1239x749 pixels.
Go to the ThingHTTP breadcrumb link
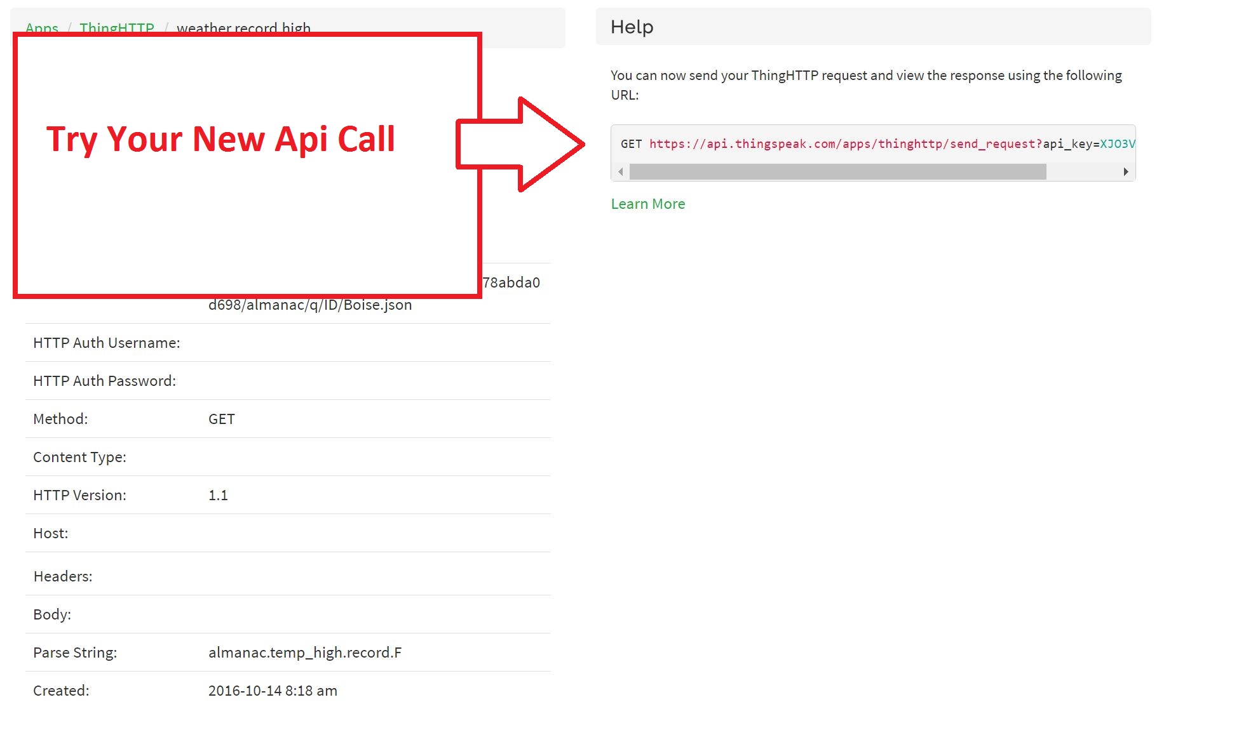pos(116,27)
